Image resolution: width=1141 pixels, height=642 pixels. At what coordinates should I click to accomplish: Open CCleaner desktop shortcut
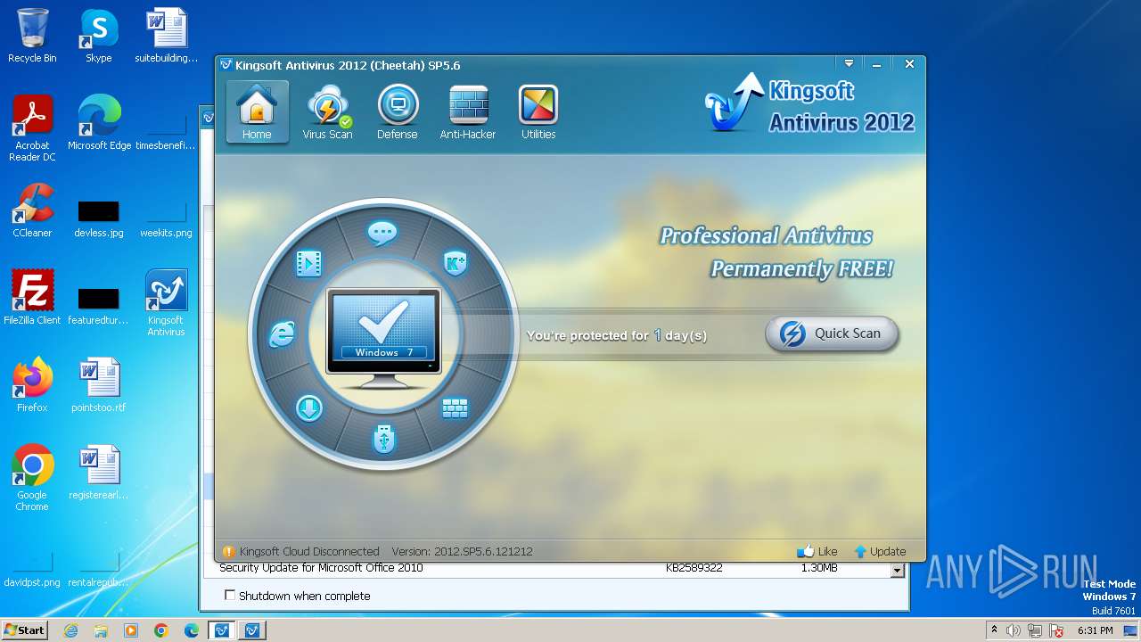(32, 210)
